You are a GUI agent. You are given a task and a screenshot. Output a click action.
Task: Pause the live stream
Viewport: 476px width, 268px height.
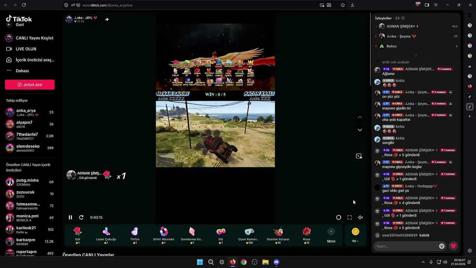(70, 217)
